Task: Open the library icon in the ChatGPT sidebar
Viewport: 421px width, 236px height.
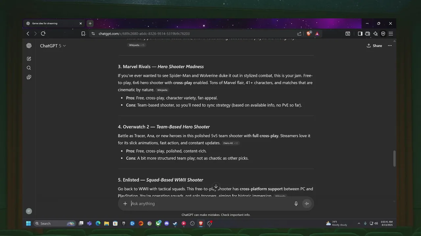Action: pos(29,77)
